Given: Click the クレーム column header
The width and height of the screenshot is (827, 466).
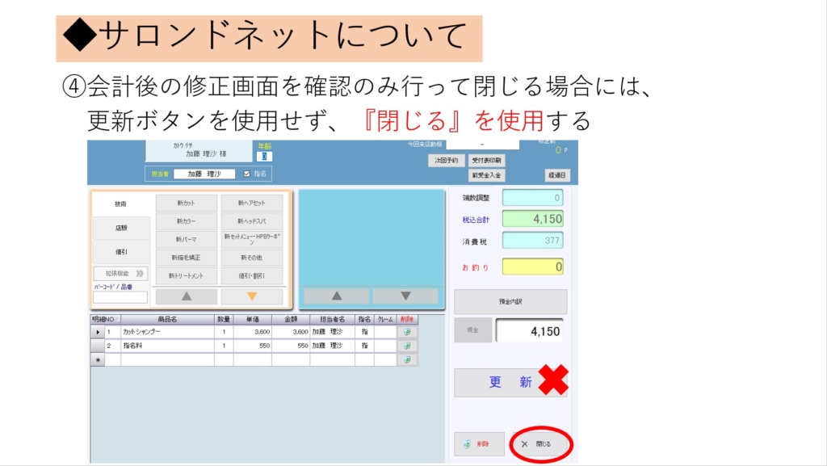Looking at the screenshot, I should [x=385, y=319].
